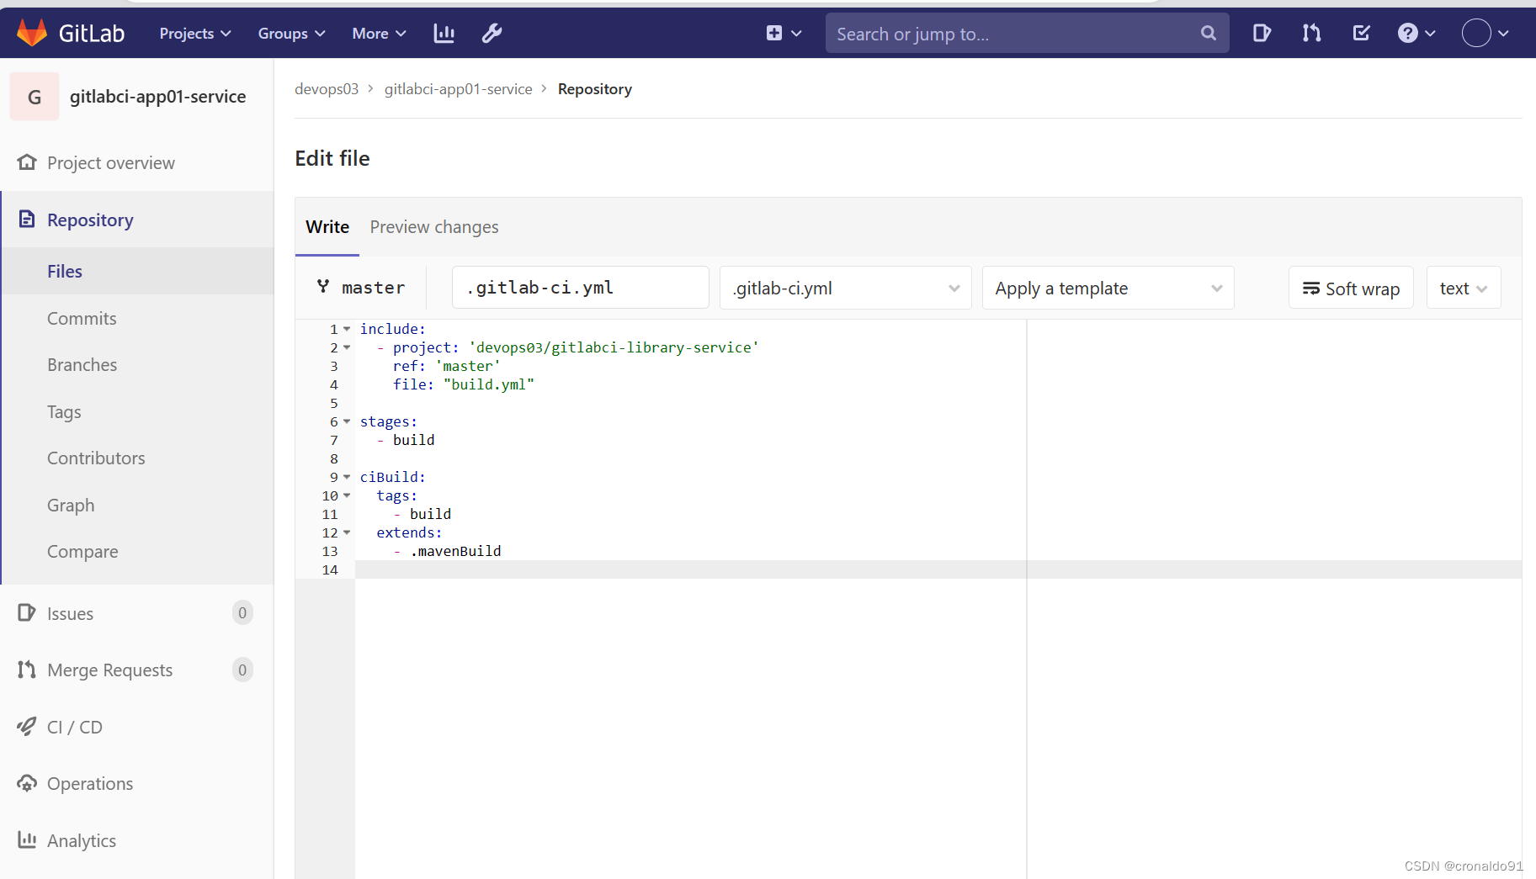Click the project avatar letter G
This screenshot has height=879, width=1536.
coord(35,97)
